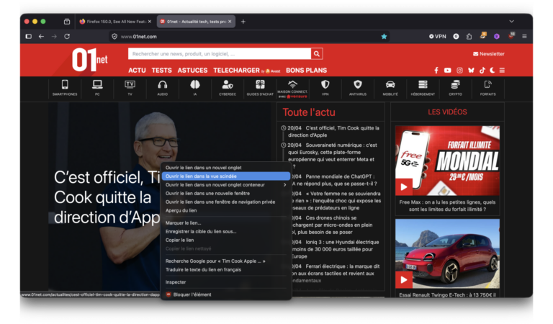
Task: Open the site hamburger menu icon
Action: point(502,70)
